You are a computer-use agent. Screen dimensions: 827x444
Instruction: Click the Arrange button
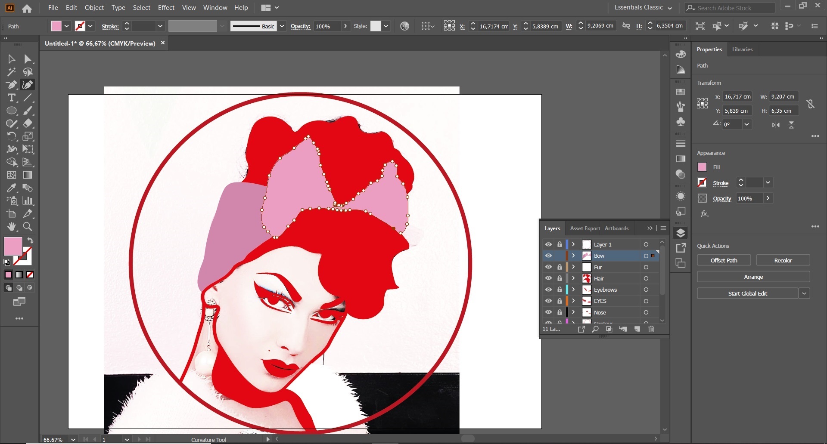pos(753,277)
